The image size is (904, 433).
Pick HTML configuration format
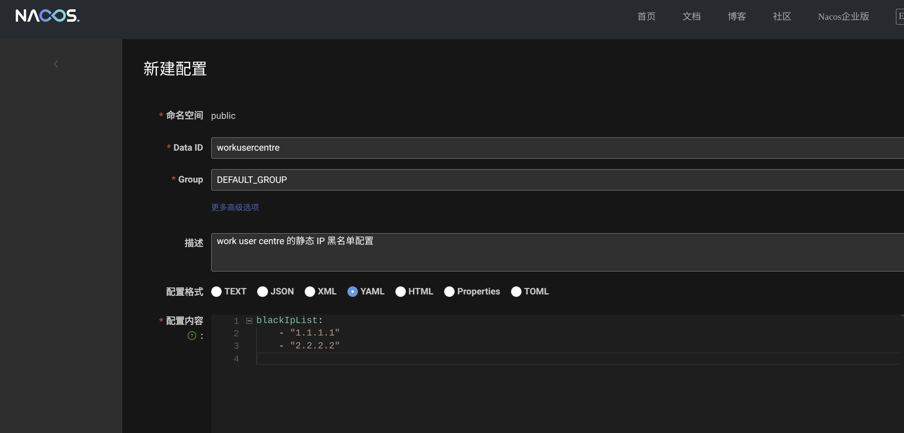coord(400,292)
